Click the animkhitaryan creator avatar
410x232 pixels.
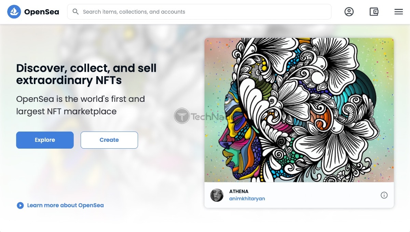217,195
